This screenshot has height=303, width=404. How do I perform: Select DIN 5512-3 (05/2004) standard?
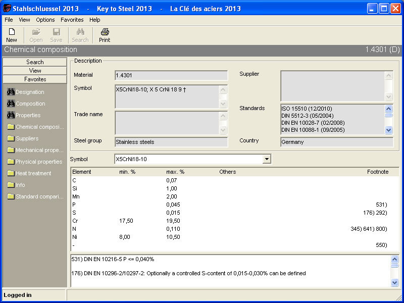[308, 116]
